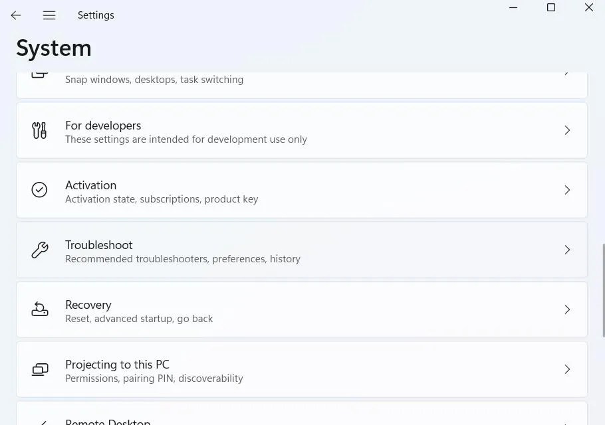The height and width of the screenshot is (425, 605).
Task: Close the Settings window
Action: [x=589, y=8]
